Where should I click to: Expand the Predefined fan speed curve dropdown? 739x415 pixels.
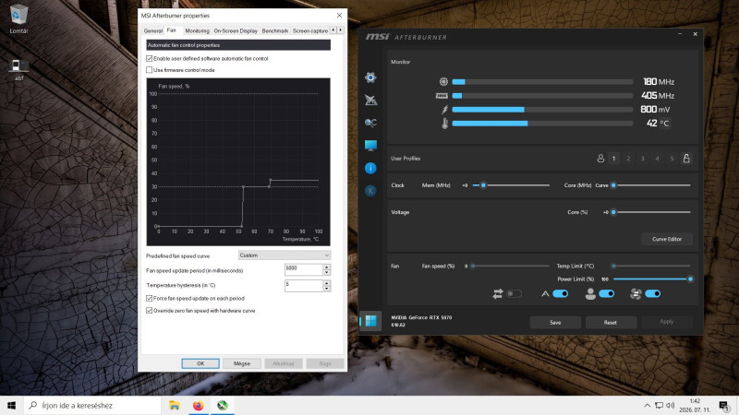[x=285, y=255]
